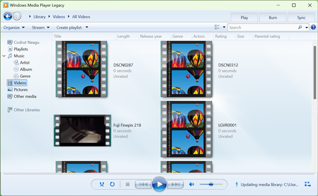Click the seek bar above playback controls

click(x=159, y=174)
